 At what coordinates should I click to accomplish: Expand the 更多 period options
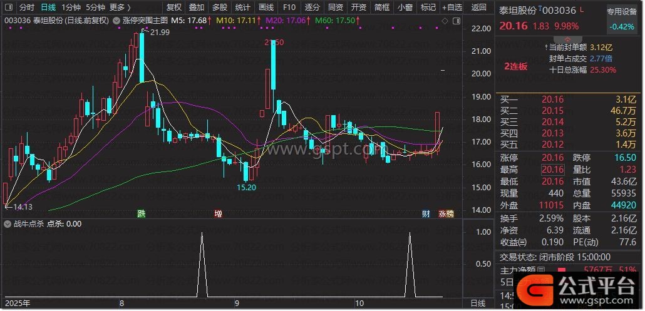[120, 8]
